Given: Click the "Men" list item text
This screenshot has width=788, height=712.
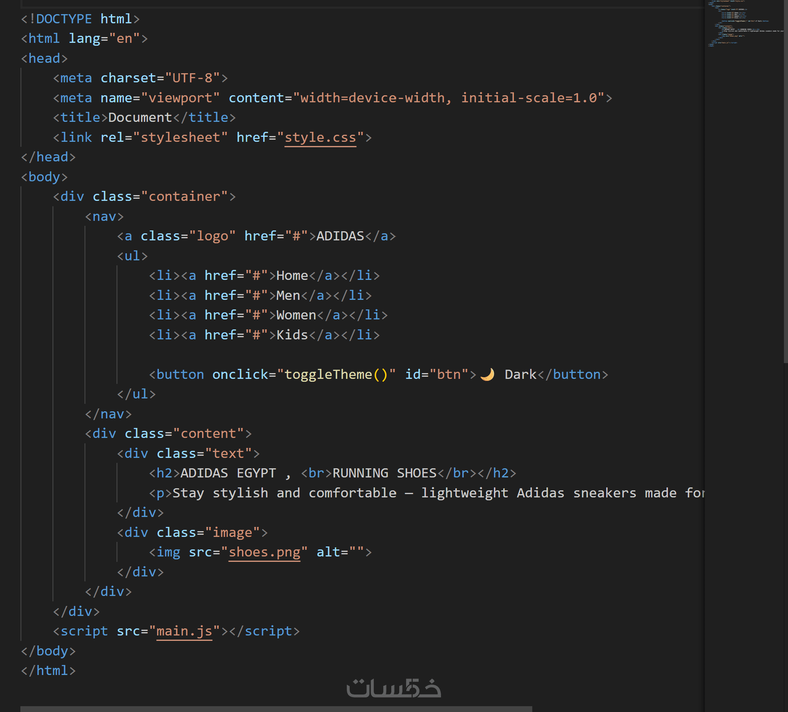Looking at the screenshot, I should 288,295.
